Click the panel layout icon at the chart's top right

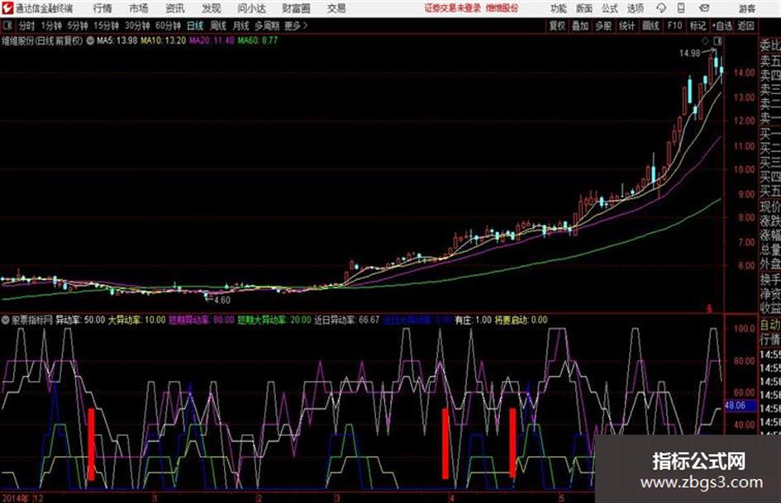[717, 40]
